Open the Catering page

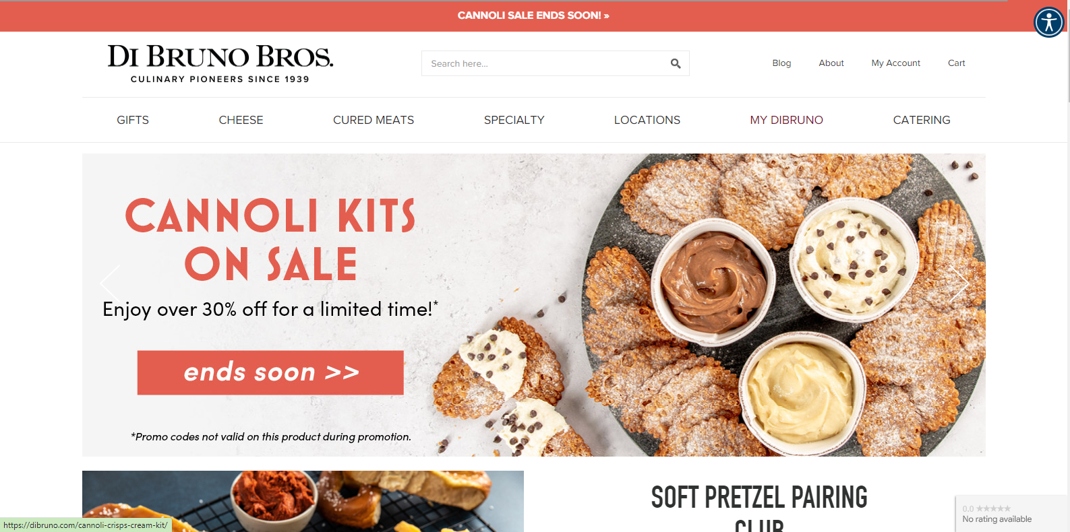pyautogui.click(x=922, y=120)
